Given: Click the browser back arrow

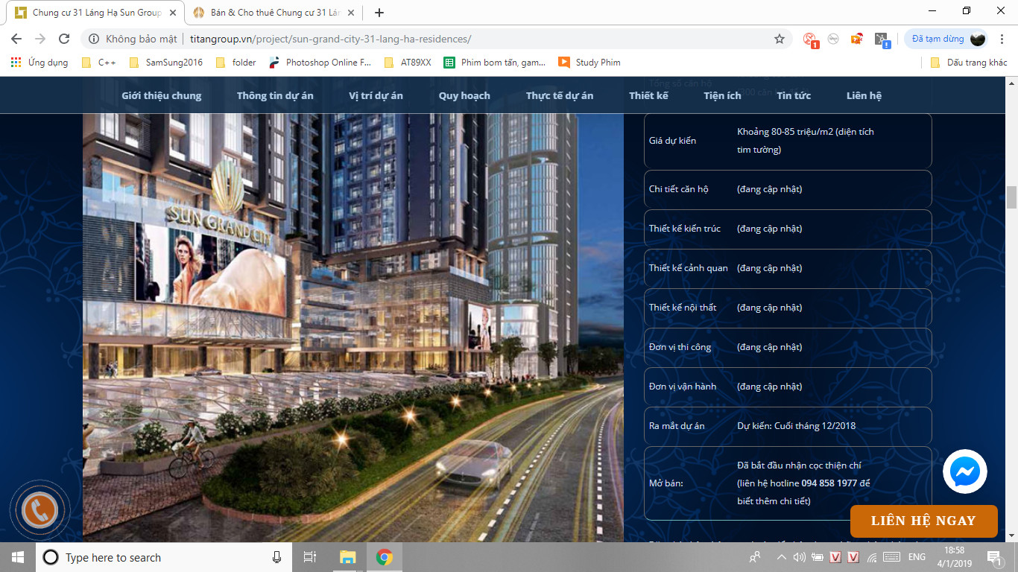Looking at the screenshot, I should [16, 39].
